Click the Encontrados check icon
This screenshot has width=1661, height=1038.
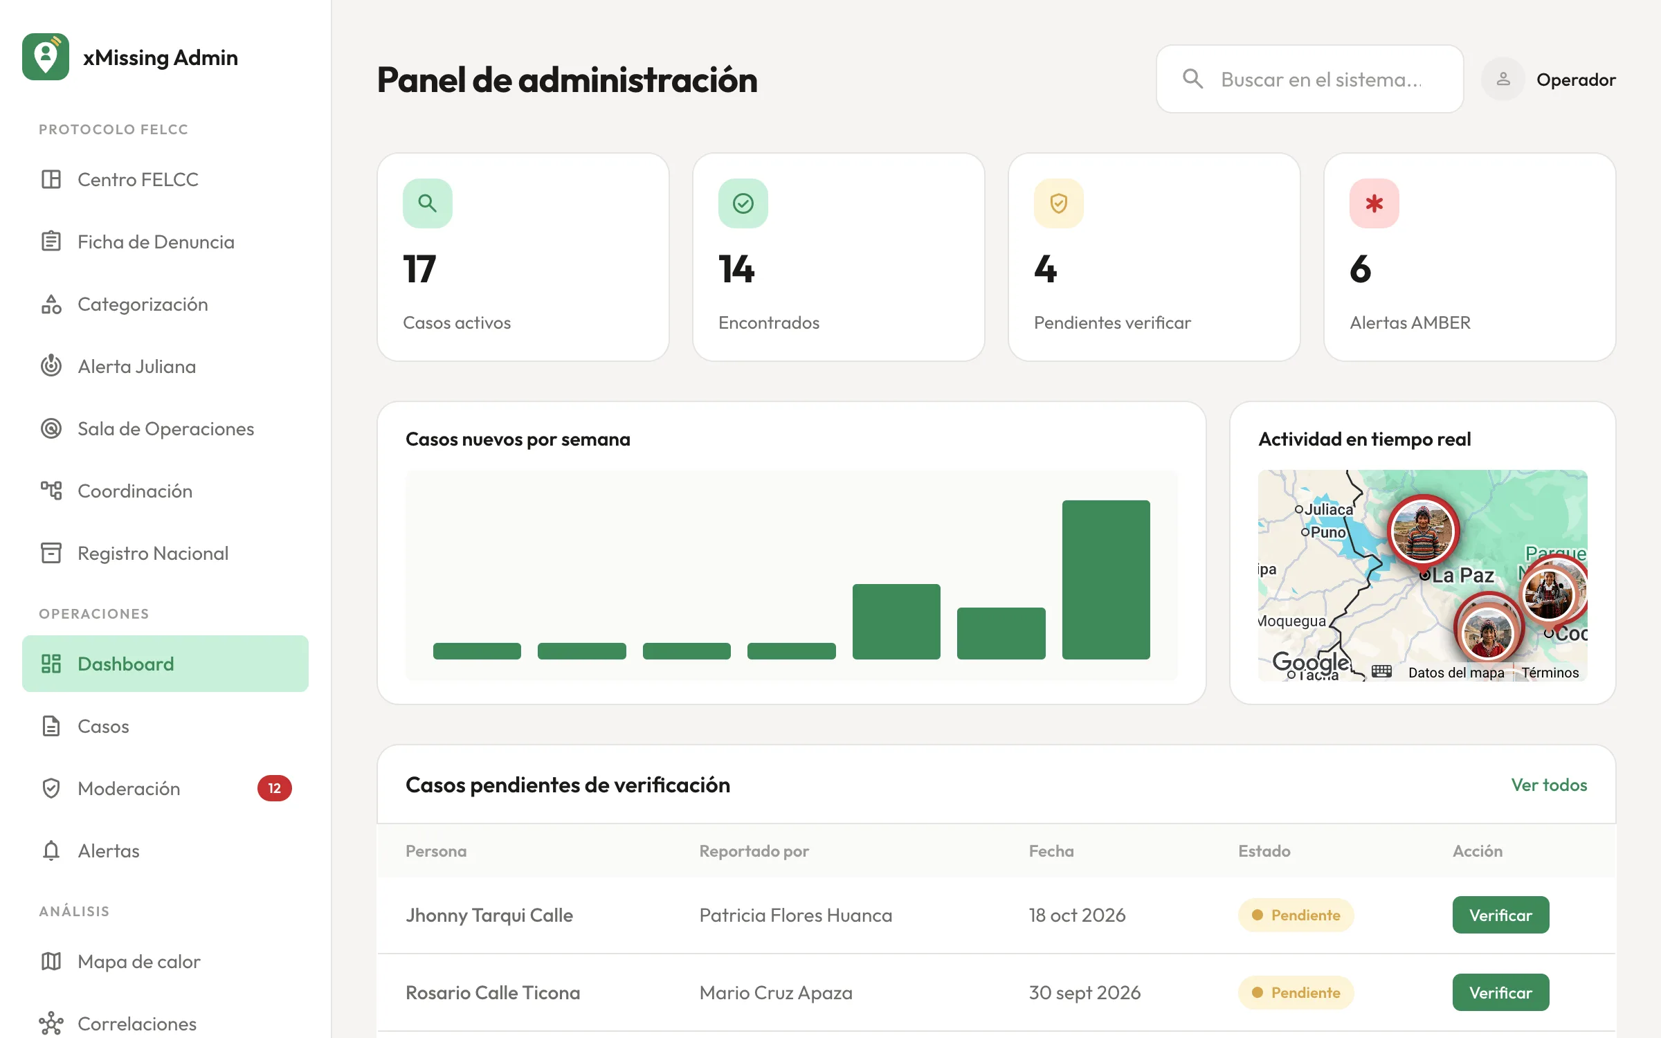click(743, 203)
